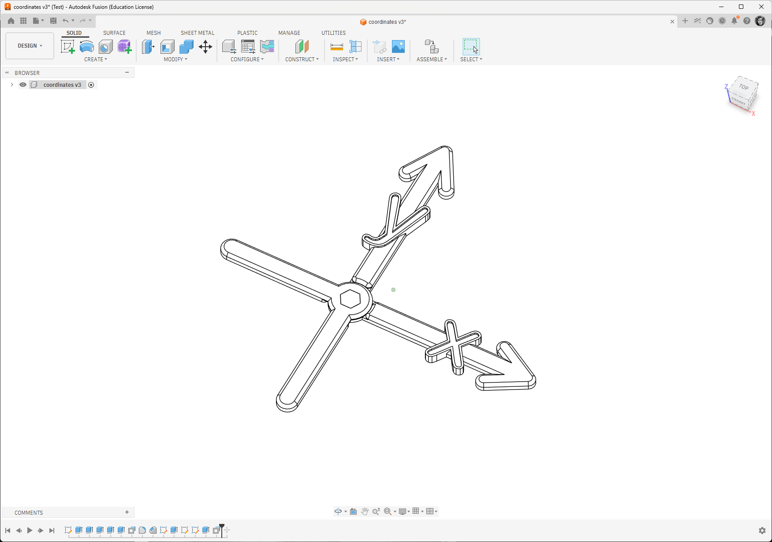The image size is (772, 542).
Task: Open the DESIGN workspace dropdown
Action: [30, 46]
